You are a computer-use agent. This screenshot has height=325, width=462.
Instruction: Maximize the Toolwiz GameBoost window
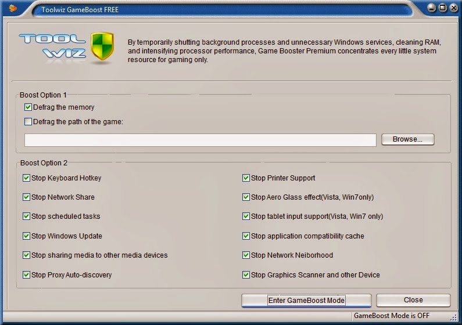tap(443, 8)
